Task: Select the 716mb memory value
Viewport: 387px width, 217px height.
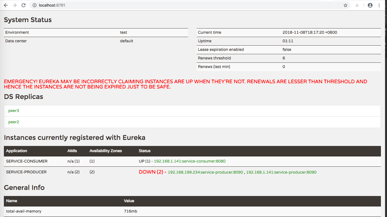Action: tap(131, 211)
